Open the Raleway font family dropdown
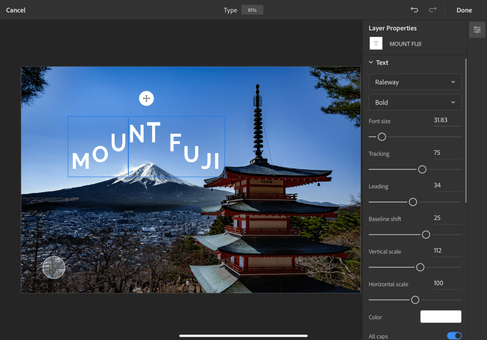This screenshot has height=340, width=487. 415,82
